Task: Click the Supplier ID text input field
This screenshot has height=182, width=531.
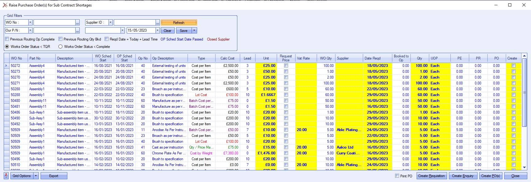Action: click(x=134, y=22)
